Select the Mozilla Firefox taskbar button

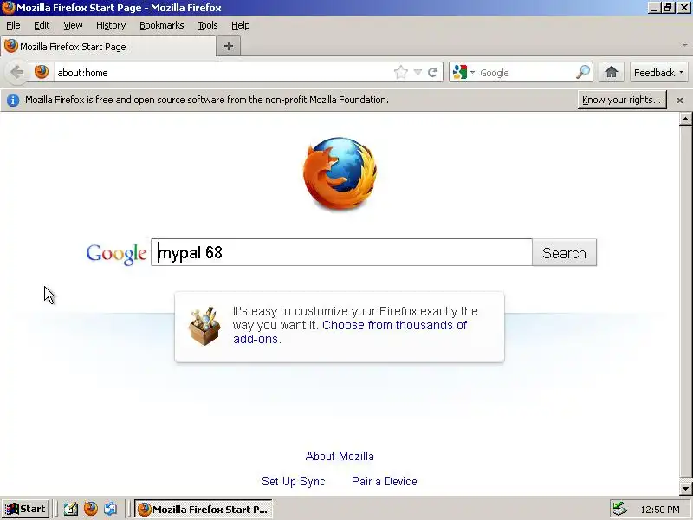(x=203, y=510)
